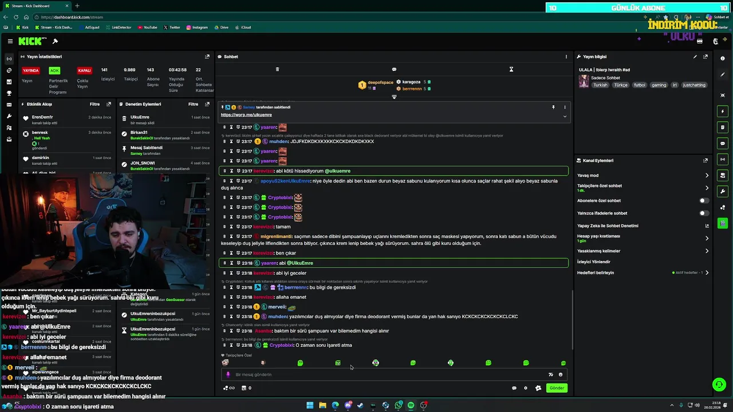Expand Yasaklanmış kelimeler settings
The height and width of the screenshot is (412, 733).
[x=707, y=251]
